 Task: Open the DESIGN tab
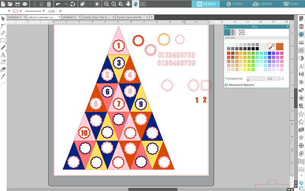click(x=206, y=4)
